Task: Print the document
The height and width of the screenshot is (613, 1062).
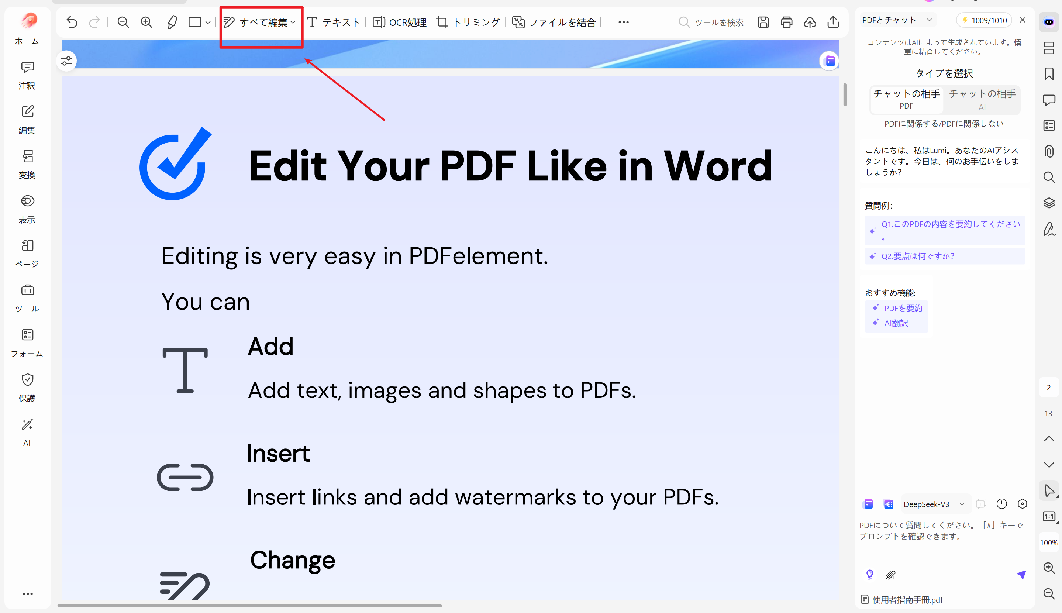Action: (786, 22)
